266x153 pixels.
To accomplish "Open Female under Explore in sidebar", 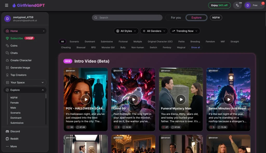I will click(15, 103).
